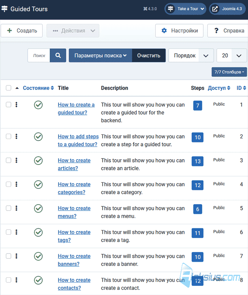The height and width of the screenshot is (295, 248).
Task: Click drag handle of contacts row
Action: tap(16, 280)
